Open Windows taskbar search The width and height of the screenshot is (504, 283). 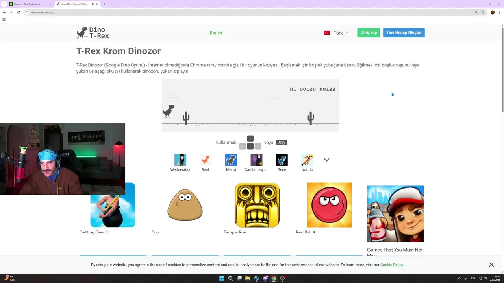click(x=230, y=278)
